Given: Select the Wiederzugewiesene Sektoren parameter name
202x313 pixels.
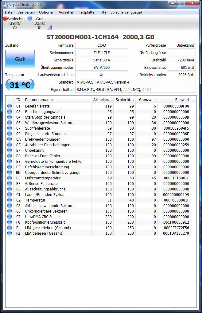Looking at the screenshot, I should click(50, 123).
